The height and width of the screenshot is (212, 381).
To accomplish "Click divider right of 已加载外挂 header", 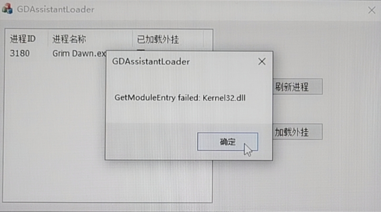I will (x=203, y=39).
